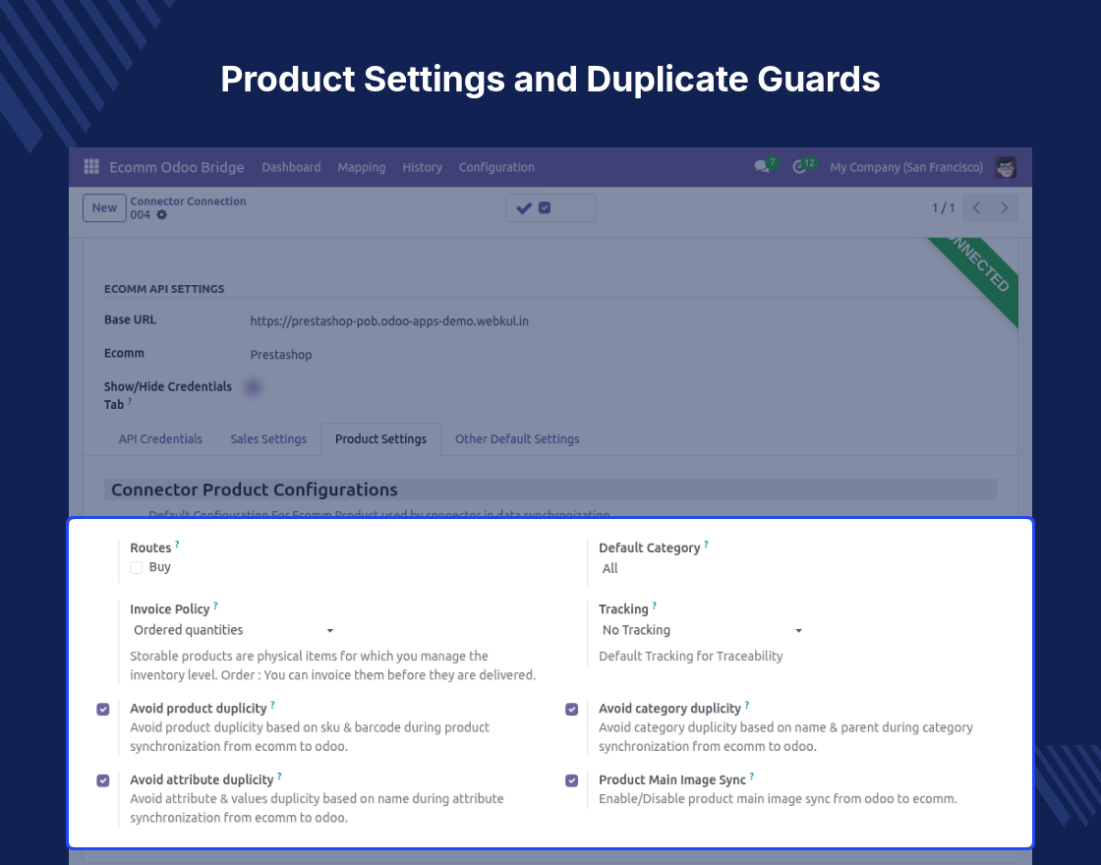Switch to the Sales Settings tab
This screenshot has height=865, width=1101.
click(268, 438)
